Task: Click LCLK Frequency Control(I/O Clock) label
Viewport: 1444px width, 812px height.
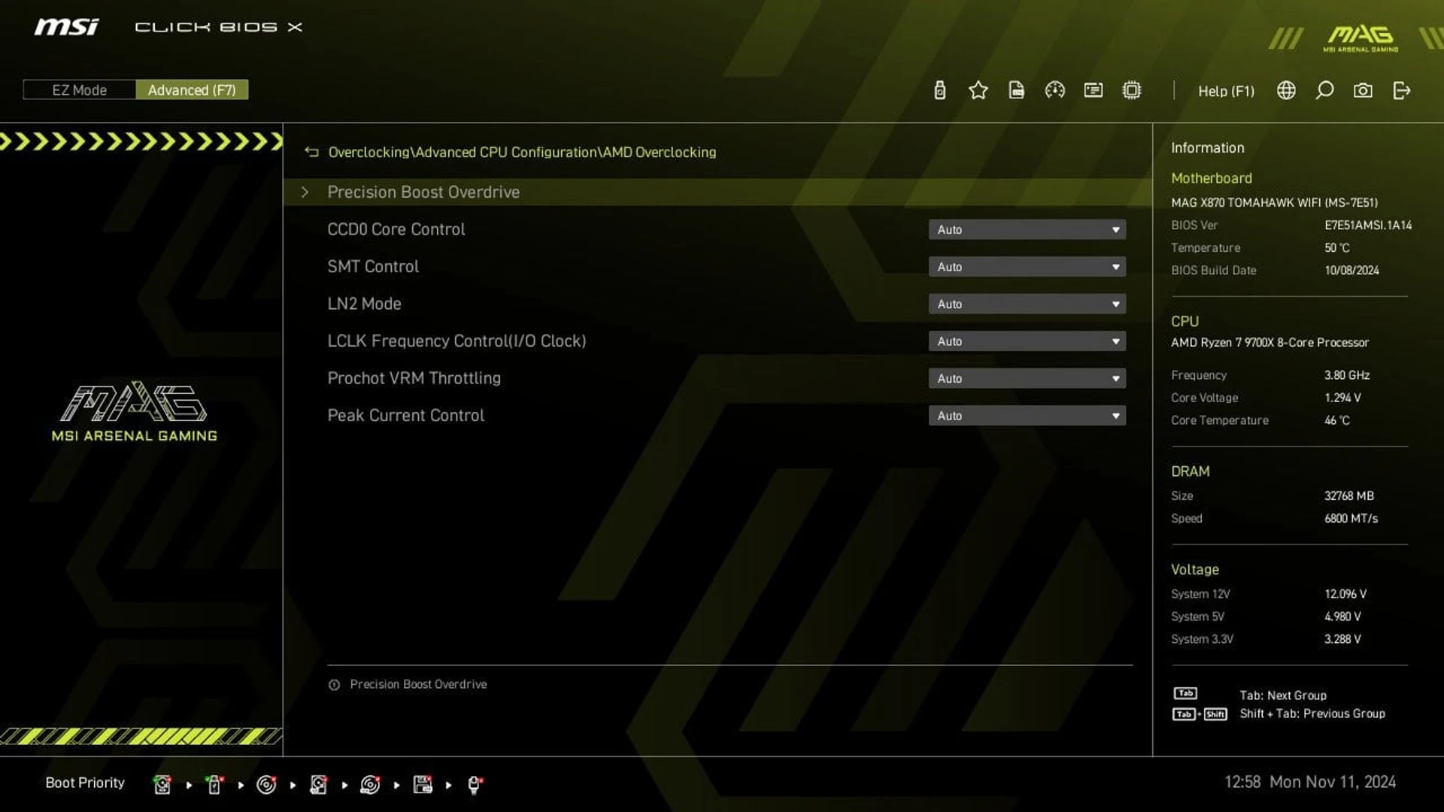Action: 457,341
